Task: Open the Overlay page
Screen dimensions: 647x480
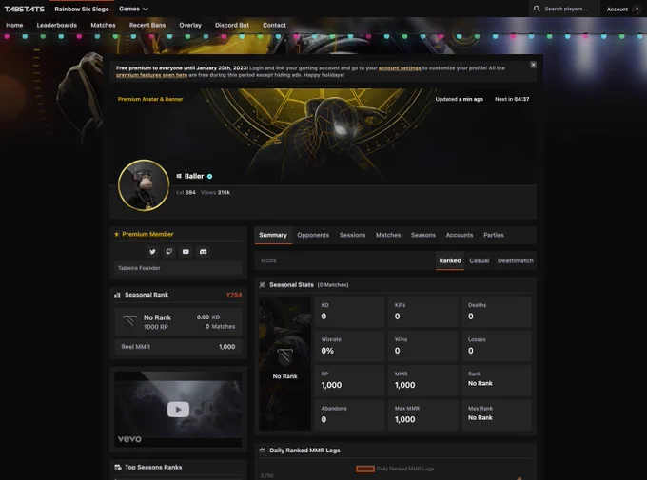Action: [x=190, y=25]
